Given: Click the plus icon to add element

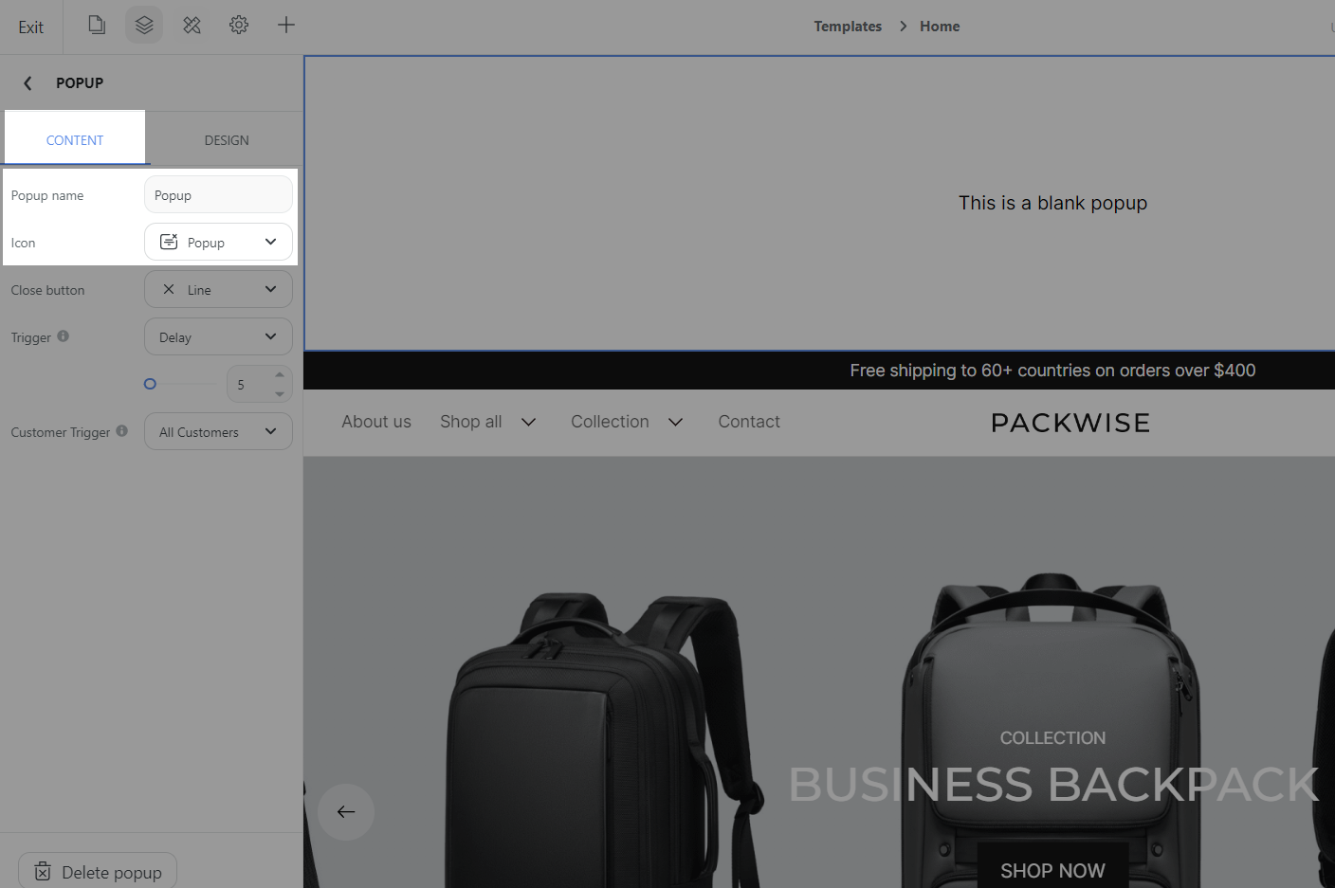Looking at the screenshot, I should 285,26.
